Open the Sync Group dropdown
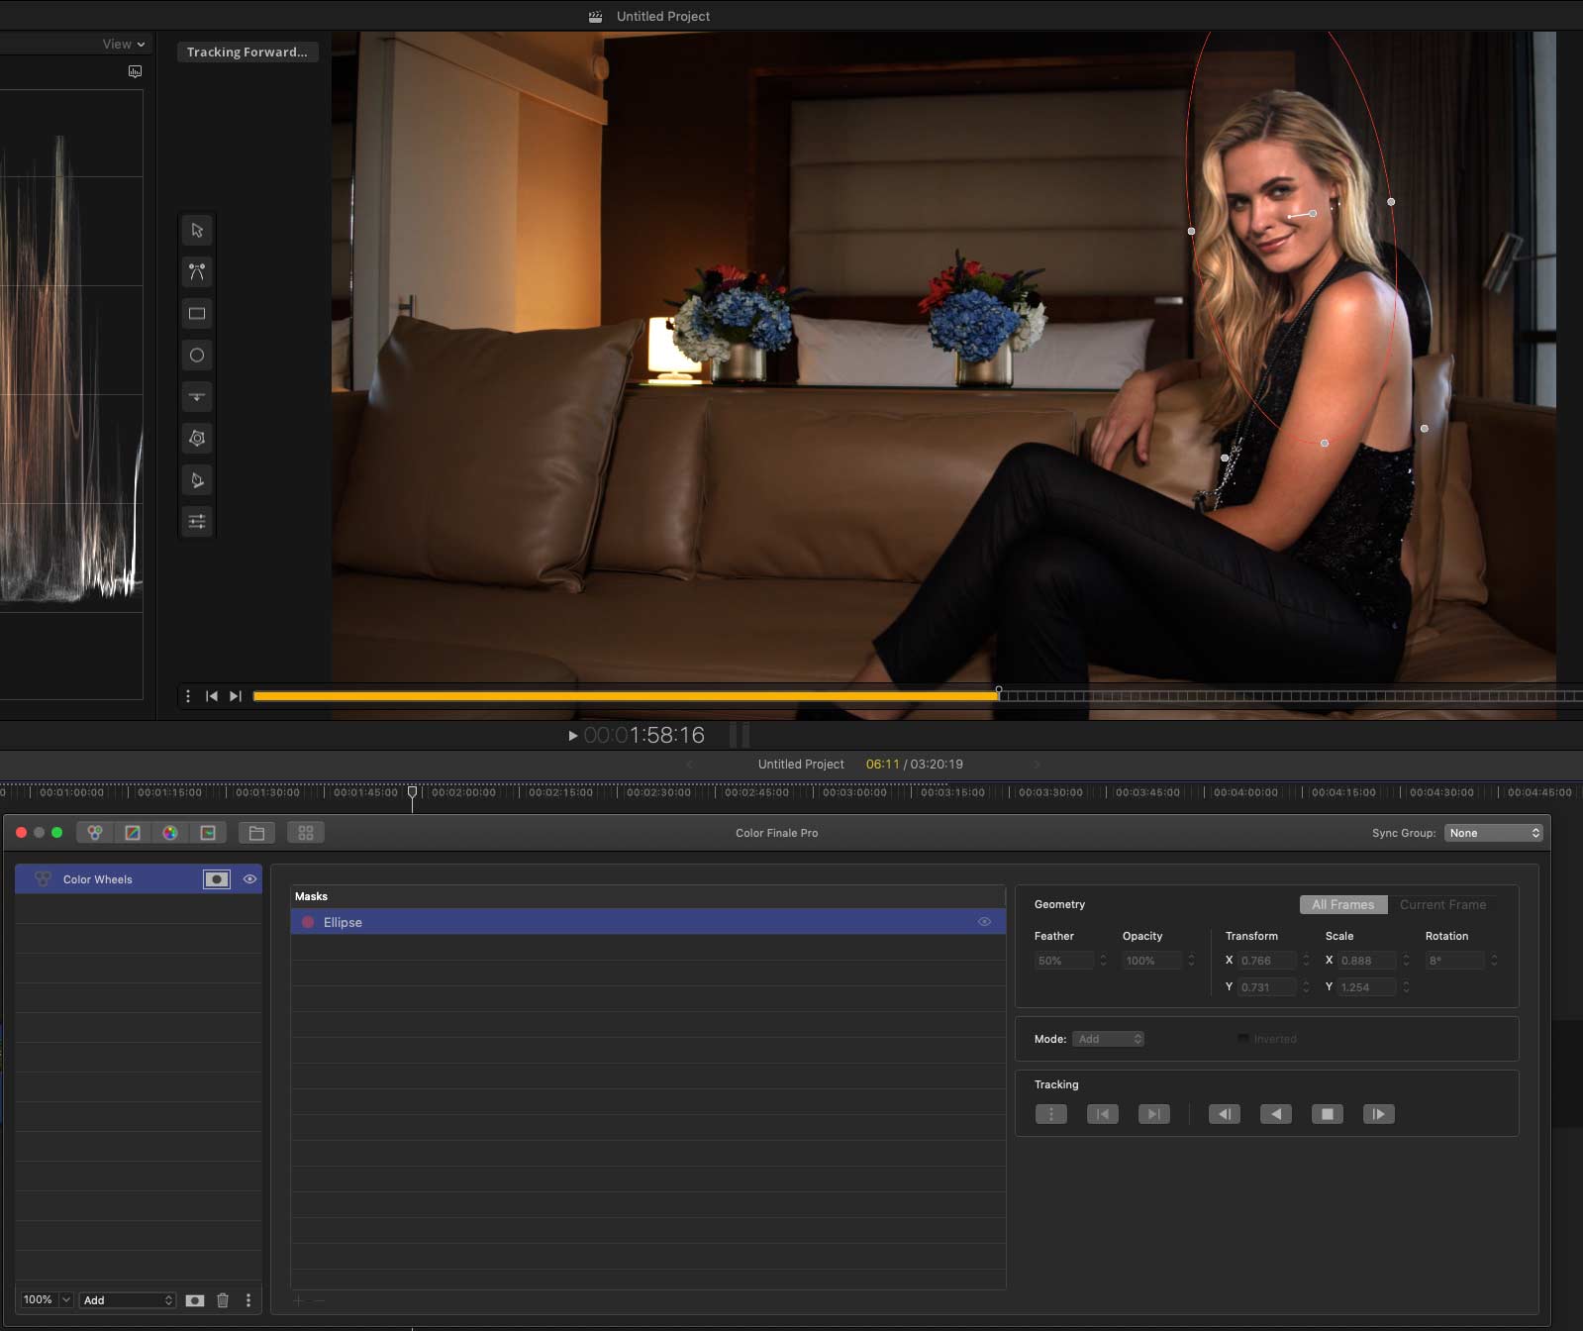Viewport: 1583px width, 1331px height. click(x=1493, y=833)
